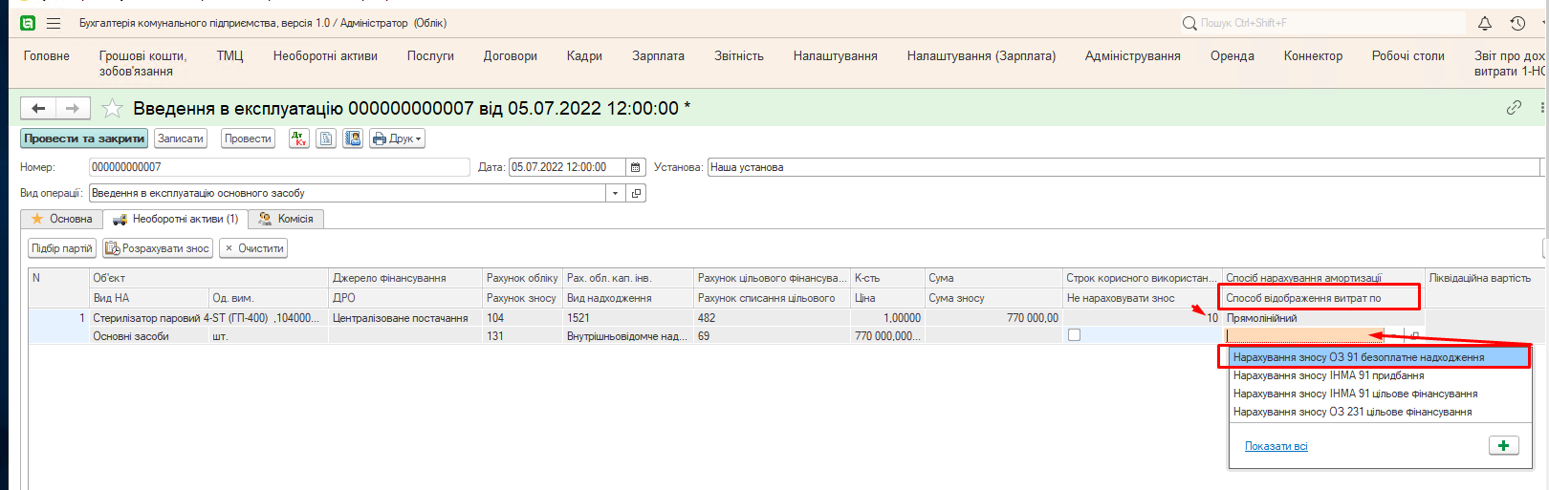This screenshot has height=490, width=1549.
Task: Open the Зарплата menu section
Action: pyautogui.click(x=658, y=56)
